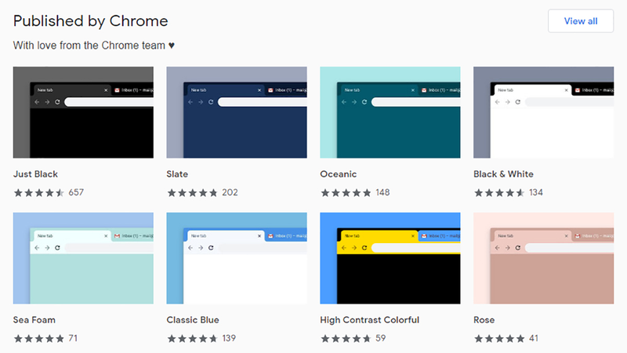Select the Oceanic theme preview

pos(390,112)
